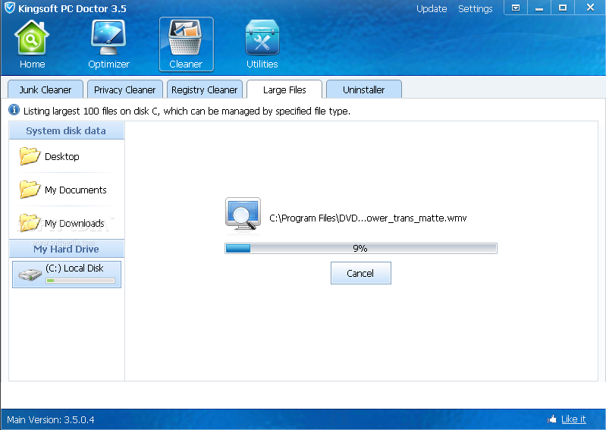
Task: Open the title bar dropdown menu button
Action: point(516,8)
